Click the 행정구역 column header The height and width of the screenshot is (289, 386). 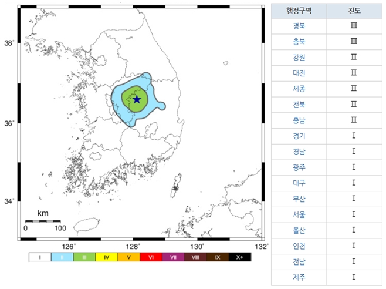[x=299, y=11]
